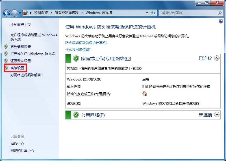The height and width of the screenshot is (161, 226).
Task: Open 允许程序或功能通过 Windows 防火墙 link
Action: (34, 37)
